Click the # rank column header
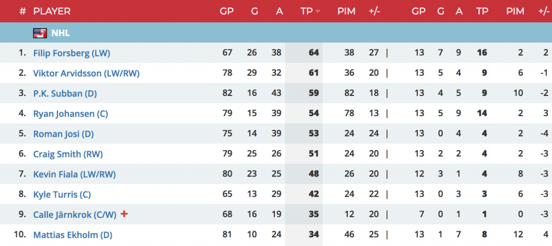Screen dimensions: 552x246 pos(22,11)
